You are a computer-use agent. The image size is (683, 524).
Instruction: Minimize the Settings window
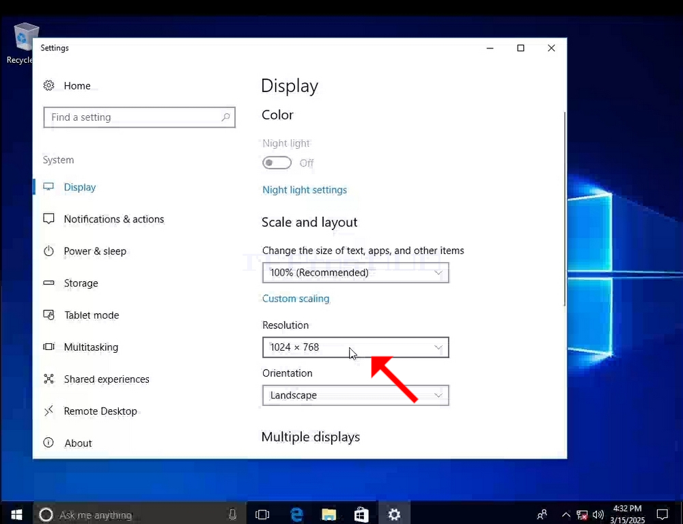(x=490, y=48)
